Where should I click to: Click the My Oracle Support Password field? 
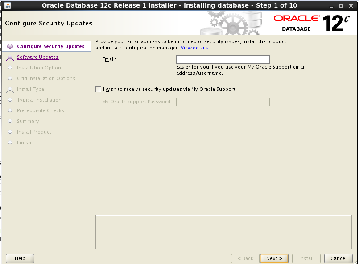coord(223,102)
